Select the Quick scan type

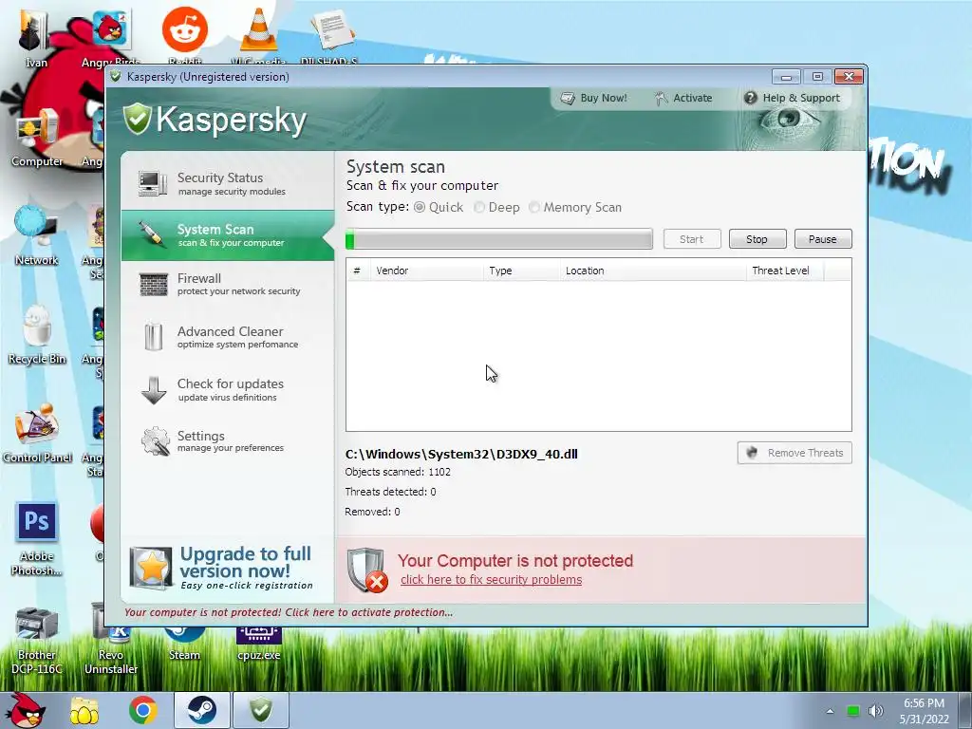click(x=420, y=207)
